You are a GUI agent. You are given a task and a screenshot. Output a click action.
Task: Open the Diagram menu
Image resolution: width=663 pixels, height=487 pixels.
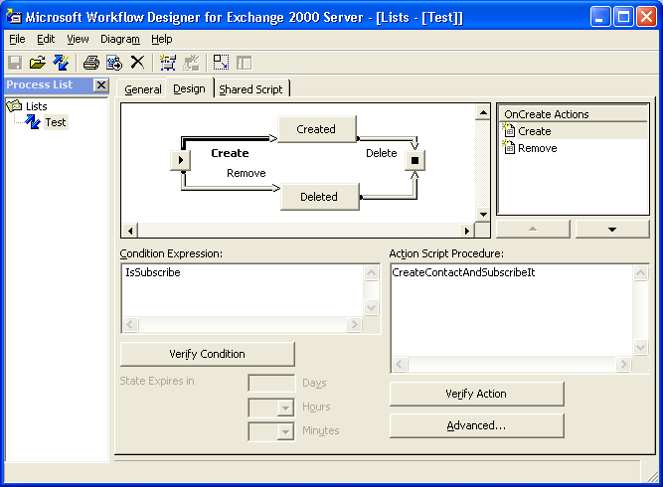click(x=120, y=39)
